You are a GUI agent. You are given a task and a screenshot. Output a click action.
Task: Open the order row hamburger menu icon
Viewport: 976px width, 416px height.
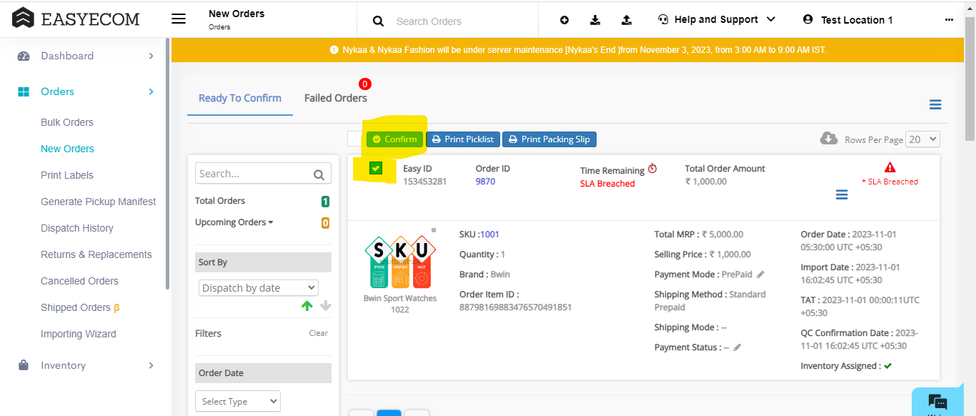click(x=842, y=194)
